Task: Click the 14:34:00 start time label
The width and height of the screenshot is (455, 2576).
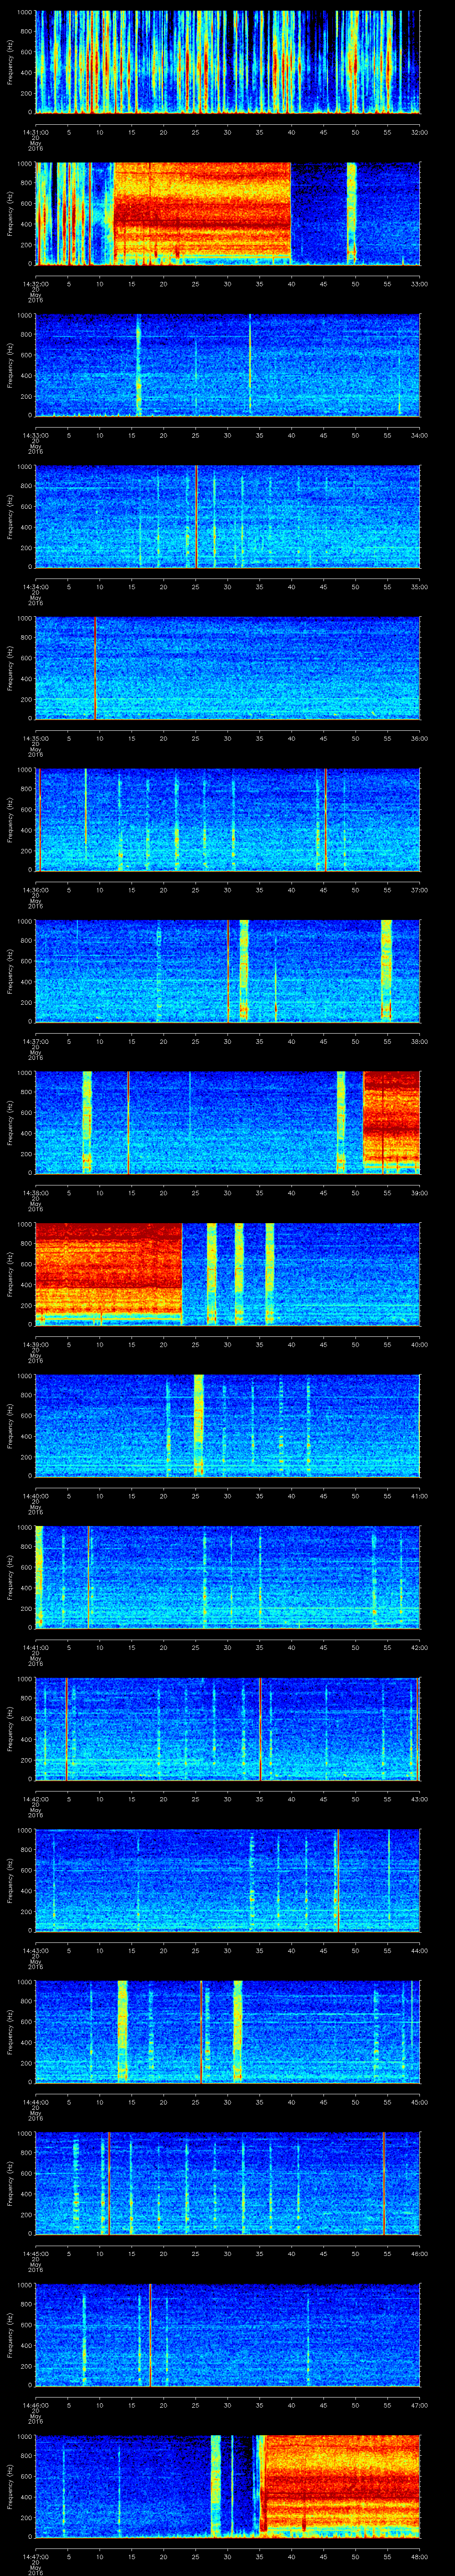Action: tap(35, 587)
